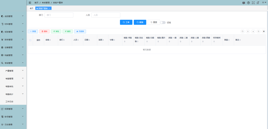Click the 付印核对 column header

pyautogui.click(x=217, y=40)
